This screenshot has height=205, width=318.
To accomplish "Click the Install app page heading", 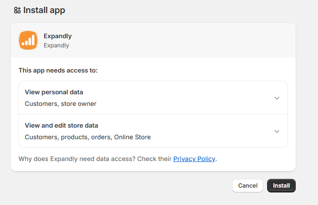I will [44, 10].
